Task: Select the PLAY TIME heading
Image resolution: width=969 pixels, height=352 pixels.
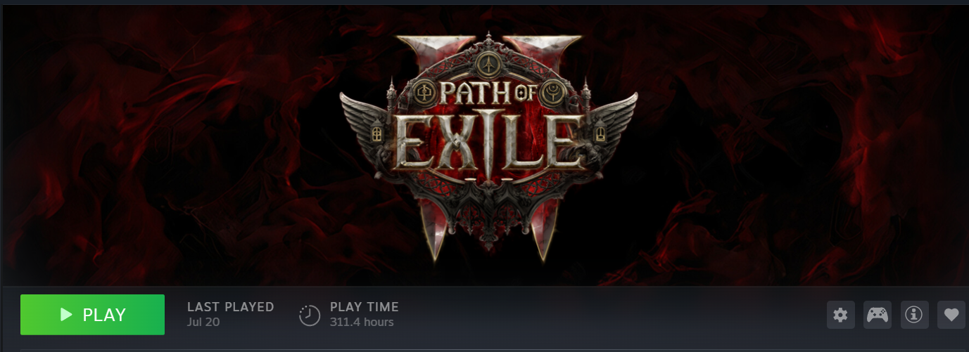Action: tap(365, 307)
